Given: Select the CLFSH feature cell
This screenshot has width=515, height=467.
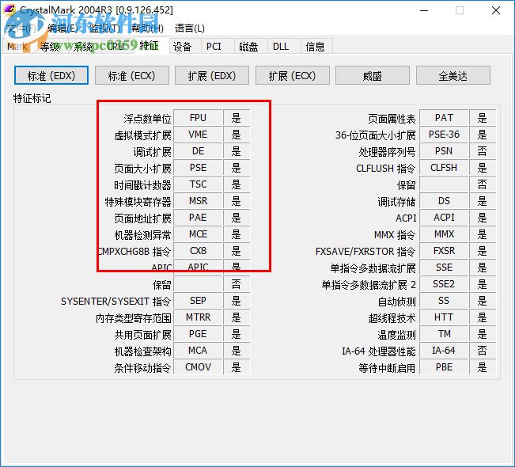Looking at the screenshot, I should point(444,168).
